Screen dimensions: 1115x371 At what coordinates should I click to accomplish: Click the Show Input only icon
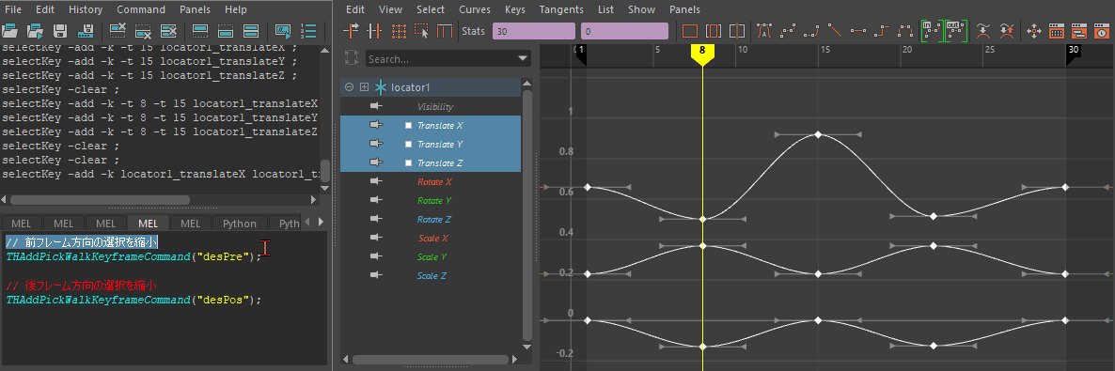pyautogui.click(x=227, y=31)
